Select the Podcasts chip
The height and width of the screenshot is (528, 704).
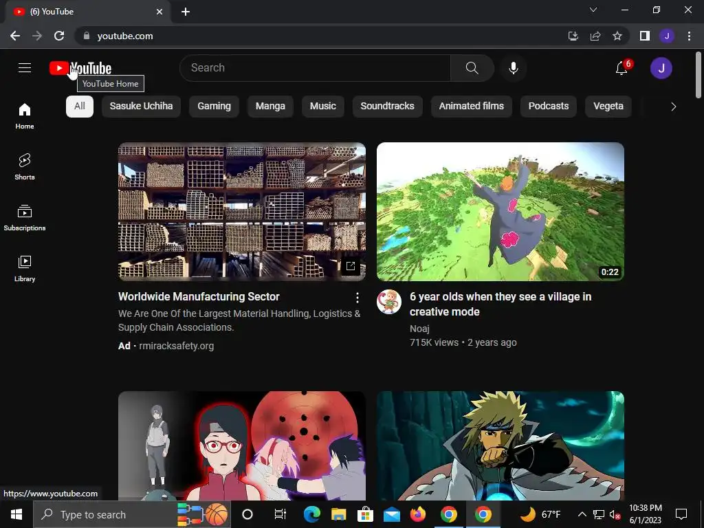coord(548,107)
